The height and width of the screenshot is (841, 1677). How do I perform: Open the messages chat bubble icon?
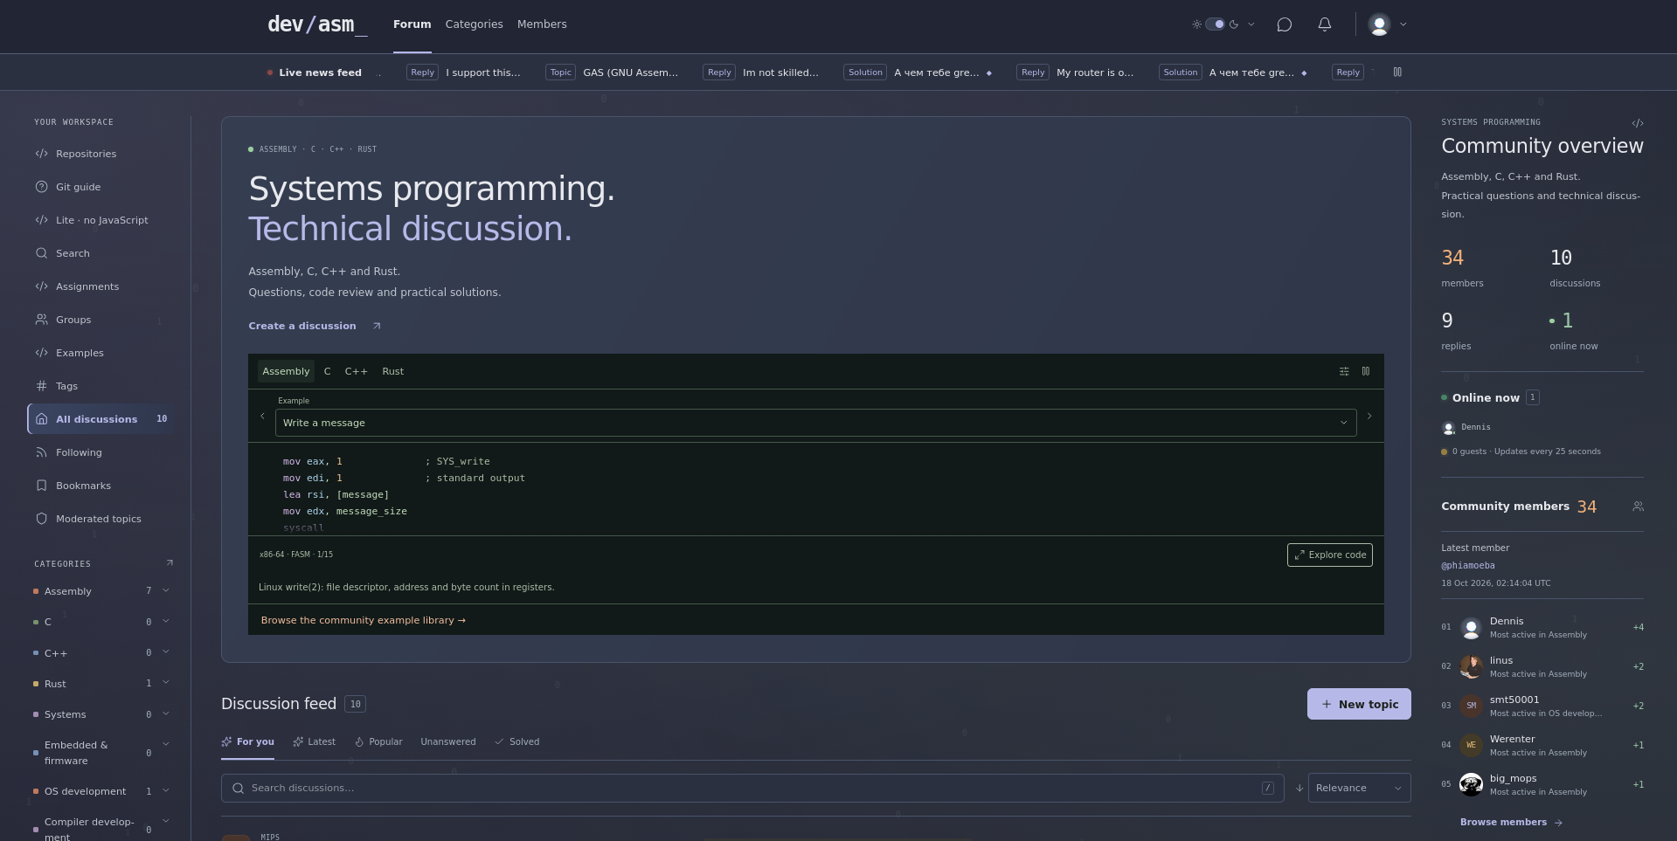[x=1284, y=24]
